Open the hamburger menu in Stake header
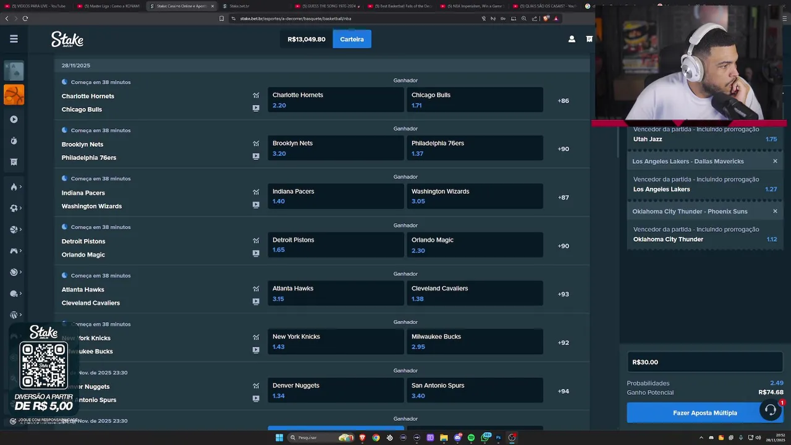791x445 pixels. click(14, 39)
